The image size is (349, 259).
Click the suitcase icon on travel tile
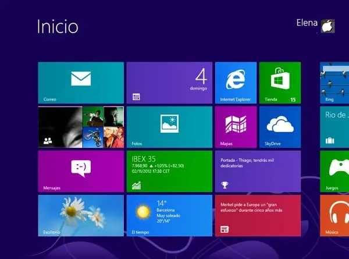pos(330,141)
